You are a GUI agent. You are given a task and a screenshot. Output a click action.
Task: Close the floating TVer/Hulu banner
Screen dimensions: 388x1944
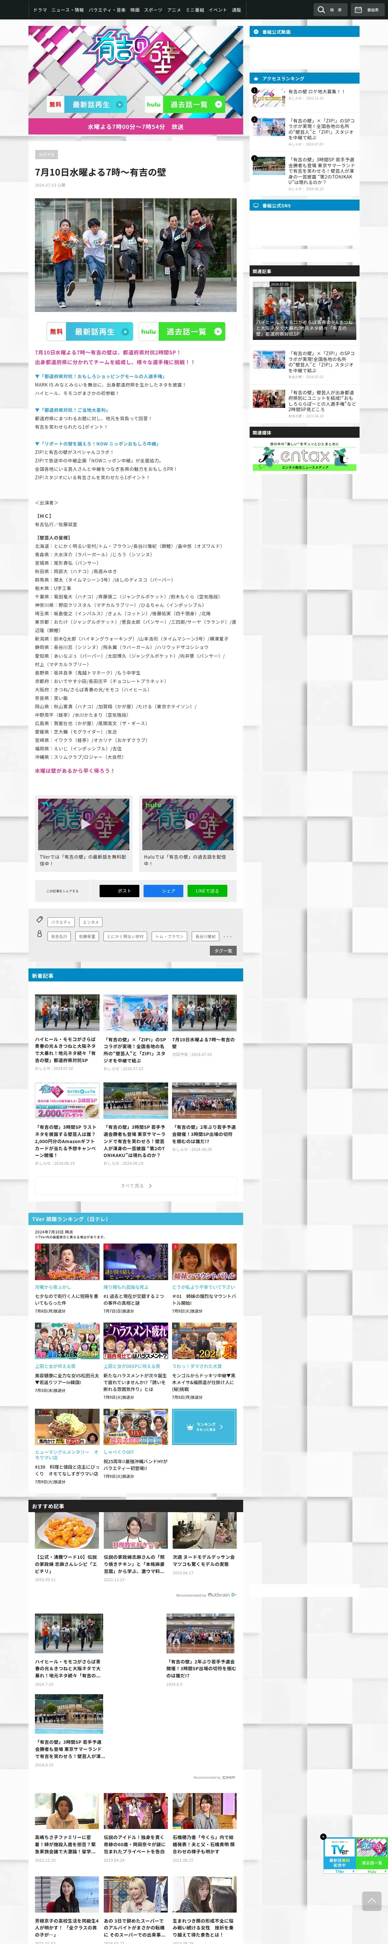click(x=323, y=1836)
